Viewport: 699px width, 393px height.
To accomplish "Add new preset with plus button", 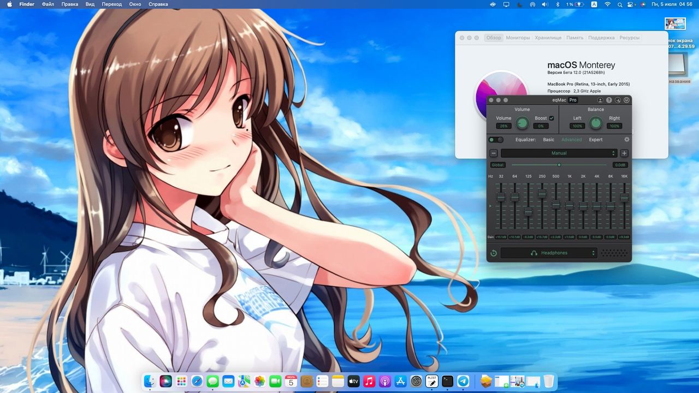I will (624, 153).
